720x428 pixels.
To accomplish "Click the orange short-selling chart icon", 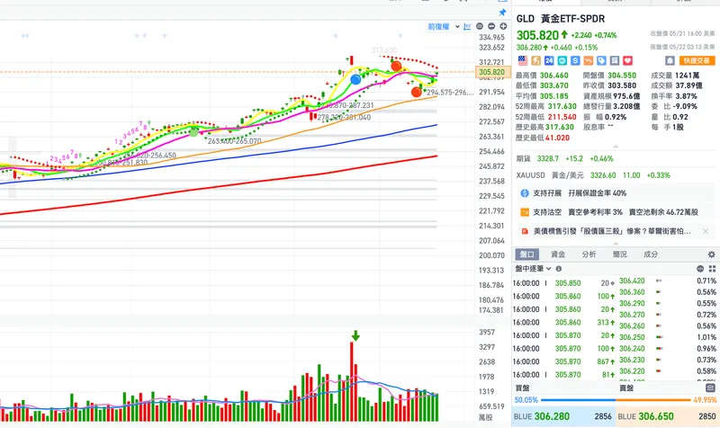I will click(x=589, y=60).
